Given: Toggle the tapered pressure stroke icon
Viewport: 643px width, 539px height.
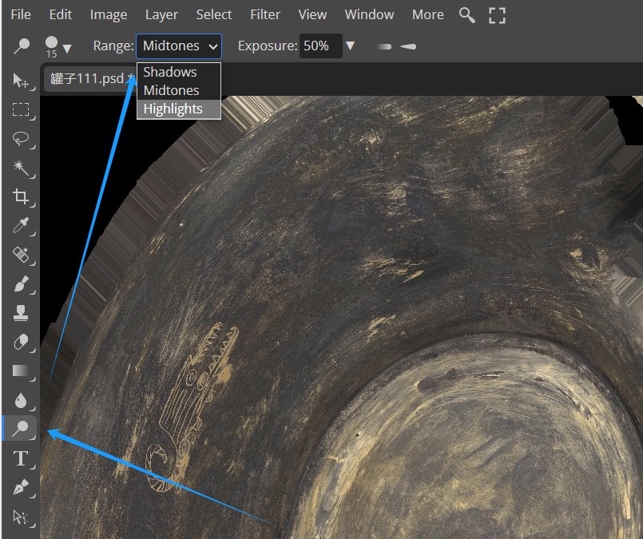Looking at the screenshot, I should [408, 46].
